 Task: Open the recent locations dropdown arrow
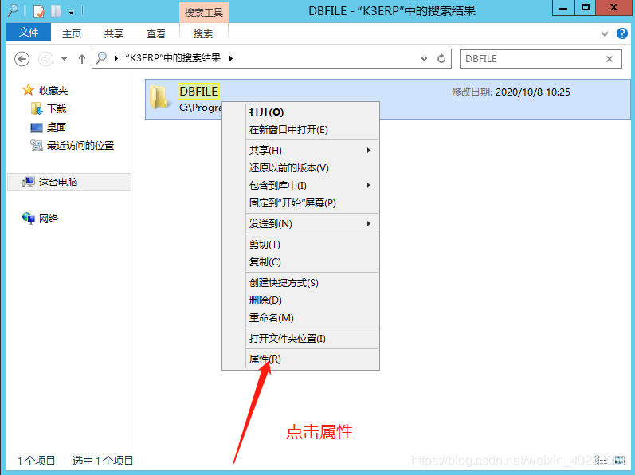coord(64,59)
